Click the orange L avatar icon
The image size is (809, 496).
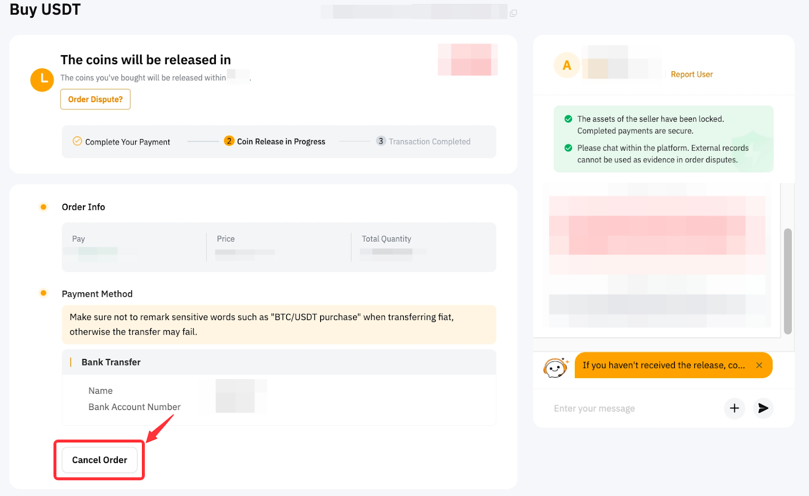click(x=42, y=79)
